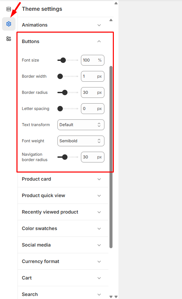Viewport: 182px width, 299px height.
Task: Focus the Letter spacing px field
Action: tap(93, 109)
